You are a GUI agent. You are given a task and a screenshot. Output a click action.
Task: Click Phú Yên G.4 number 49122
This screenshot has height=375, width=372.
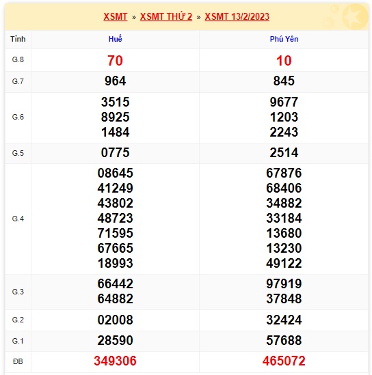[284, 264]
